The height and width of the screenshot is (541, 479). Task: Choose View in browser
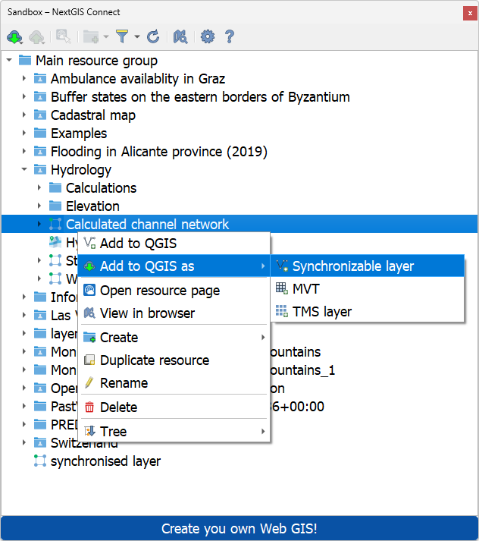[174, 313]
